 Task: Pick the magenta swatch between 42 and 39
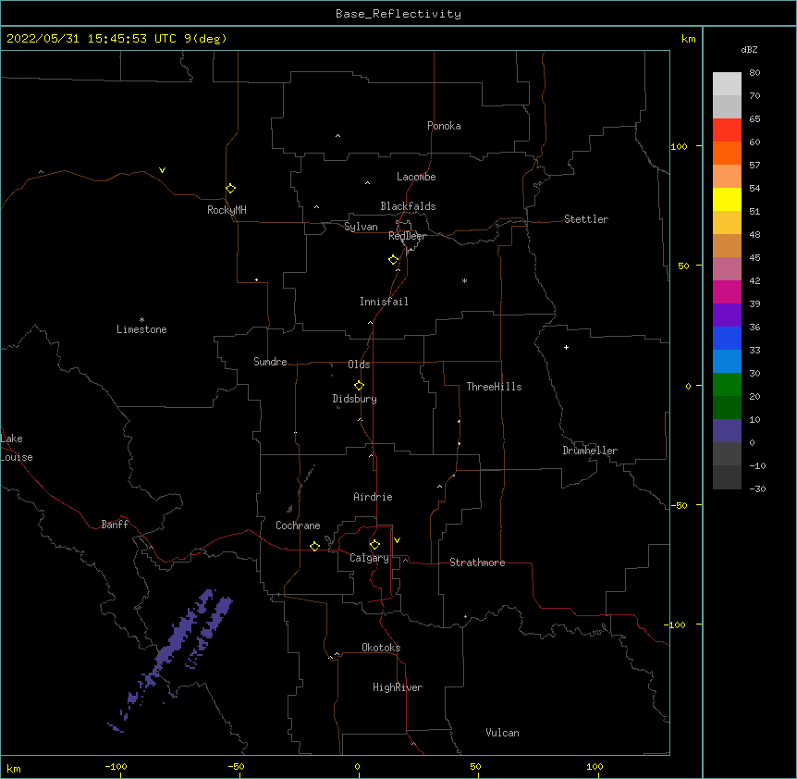pyautogui.click(x=727, y=291)
